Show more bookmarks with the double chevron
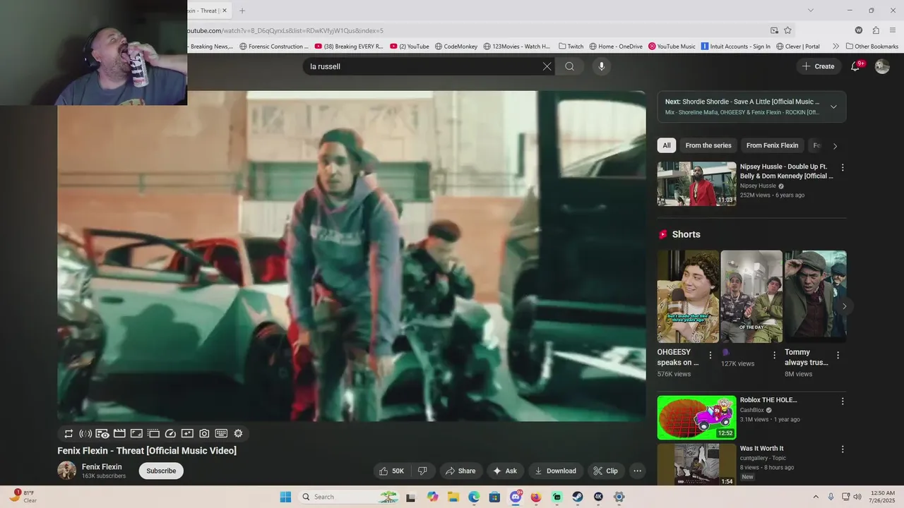The width and height of the screenshot is (904, 508). pos(836,47)
